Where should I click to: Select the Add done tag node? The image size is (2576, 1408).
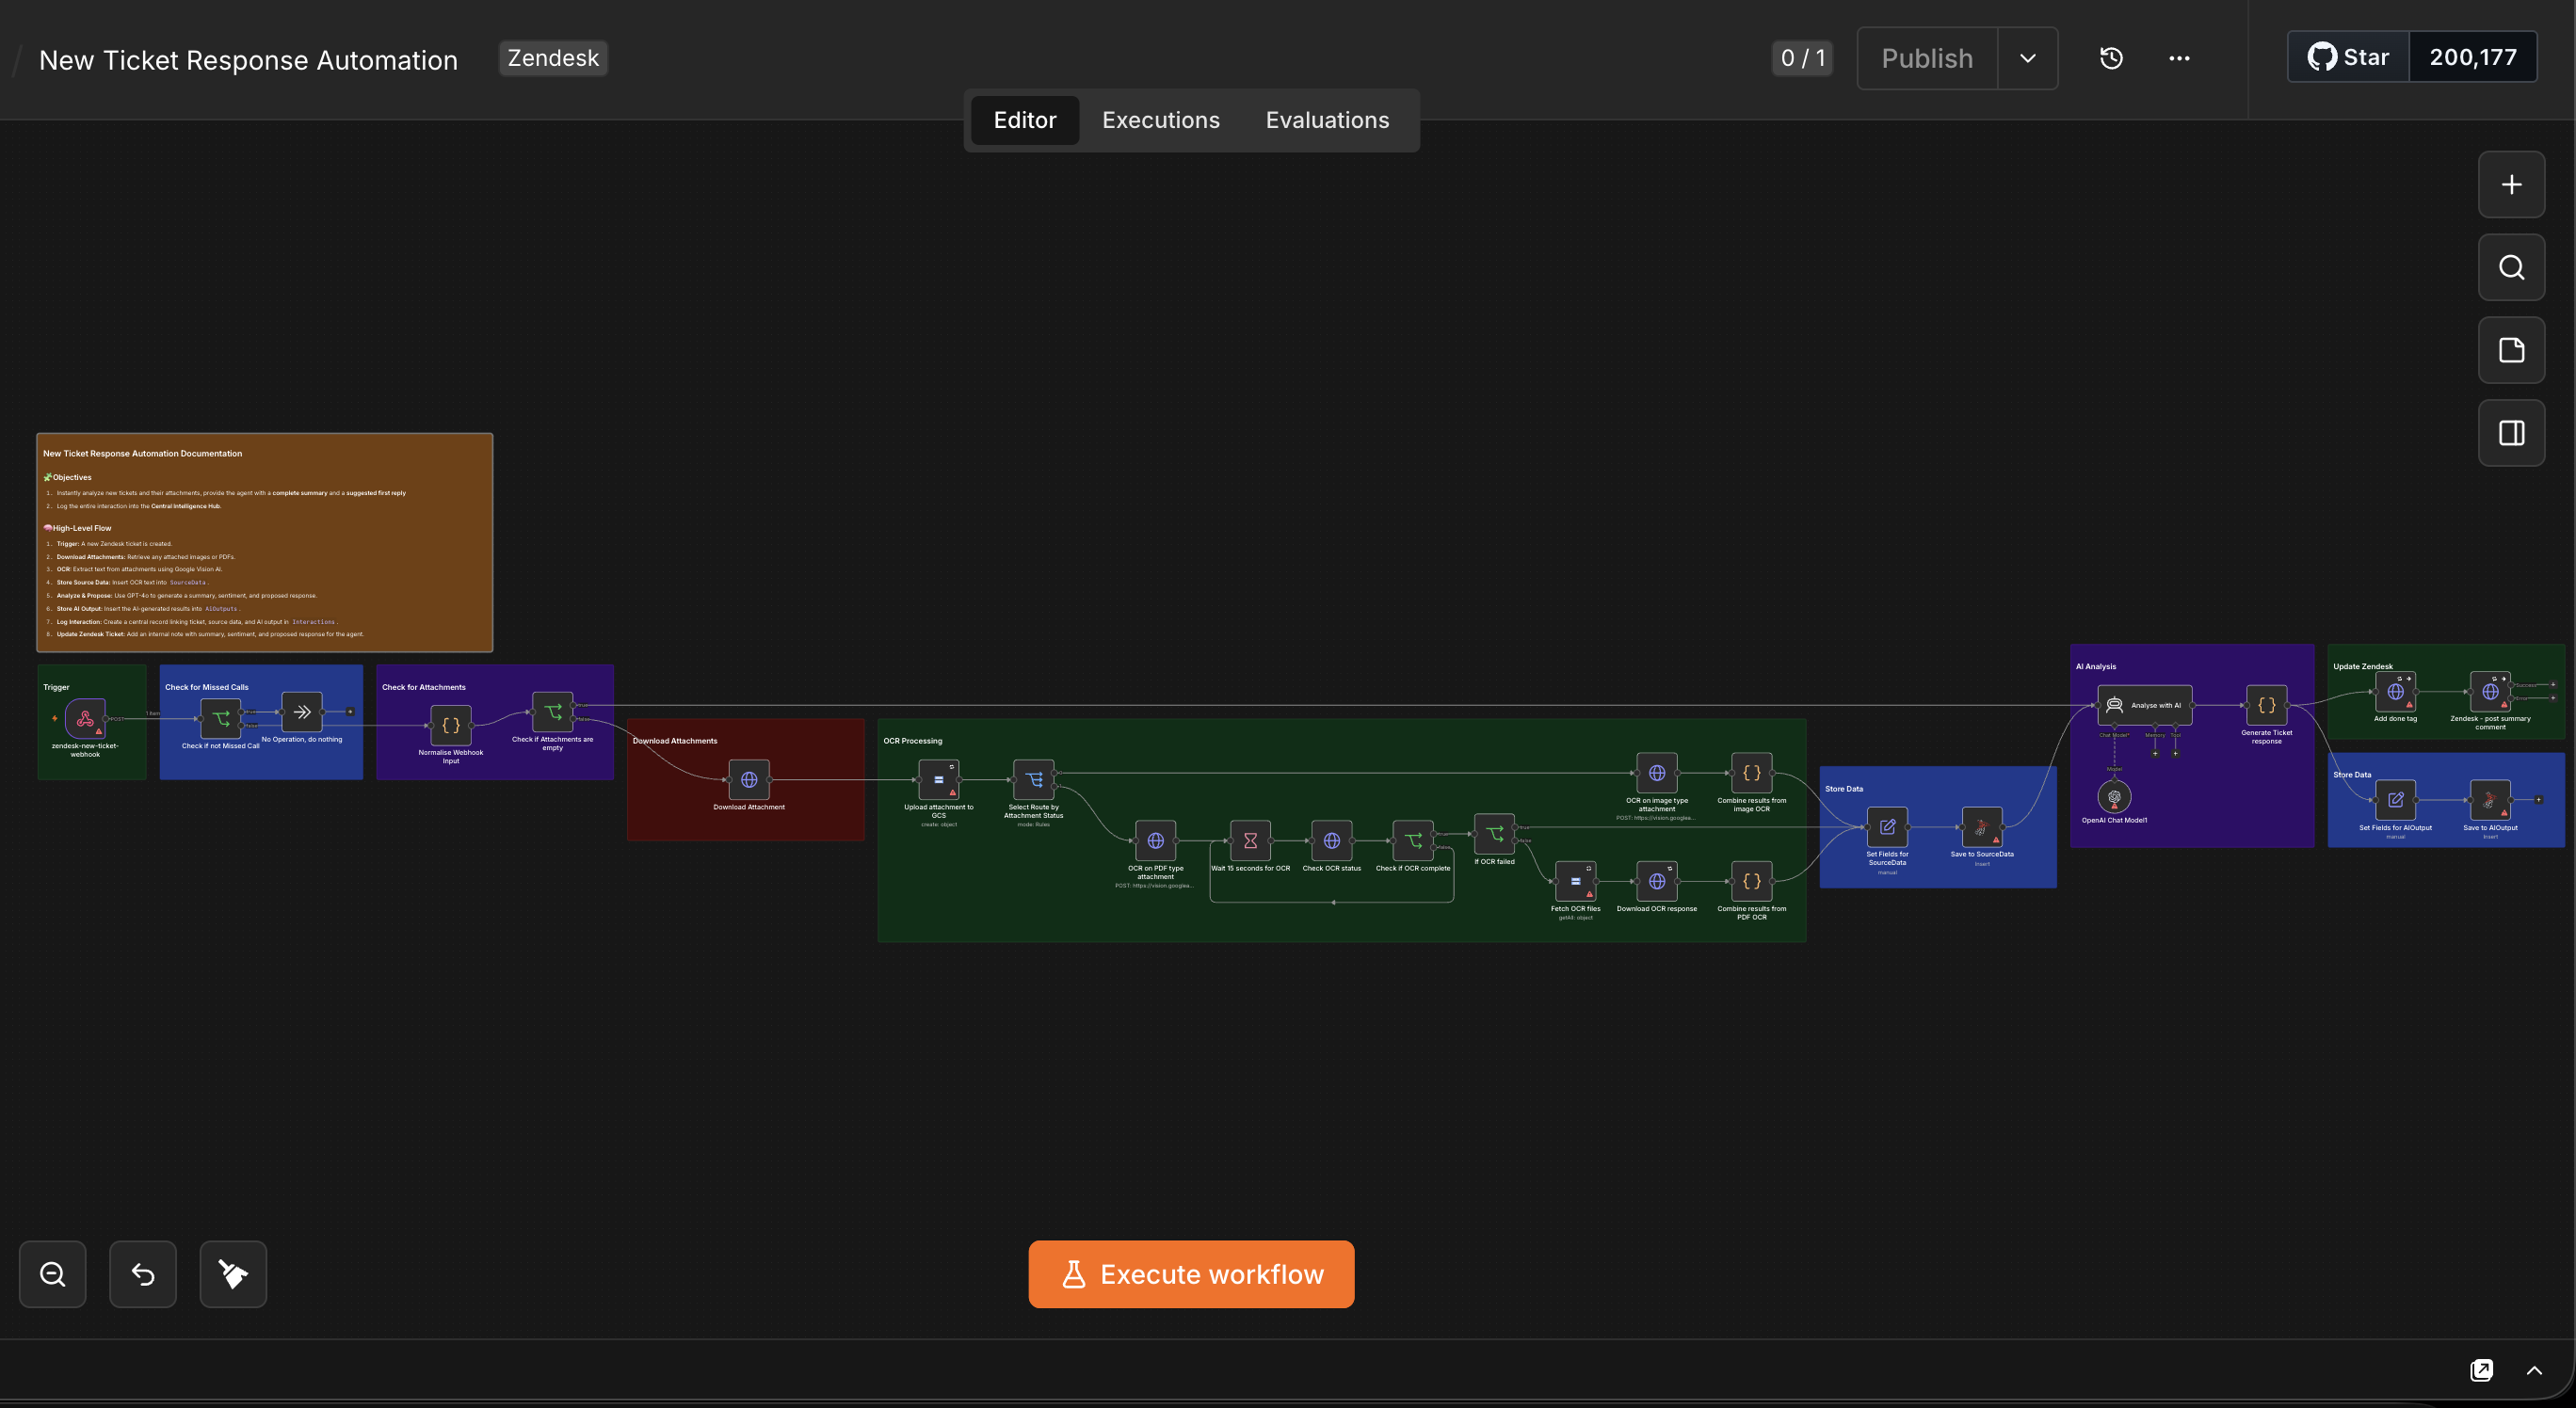tap(2396, 692)
